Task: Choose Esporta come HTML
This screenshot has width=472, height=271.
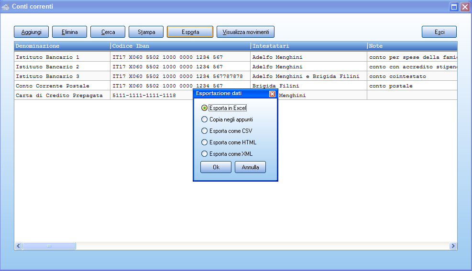Action: tap(229, 142)
